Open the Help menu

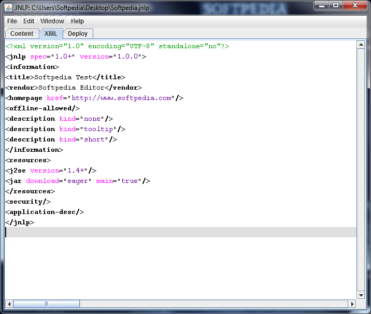click(77, 21)
